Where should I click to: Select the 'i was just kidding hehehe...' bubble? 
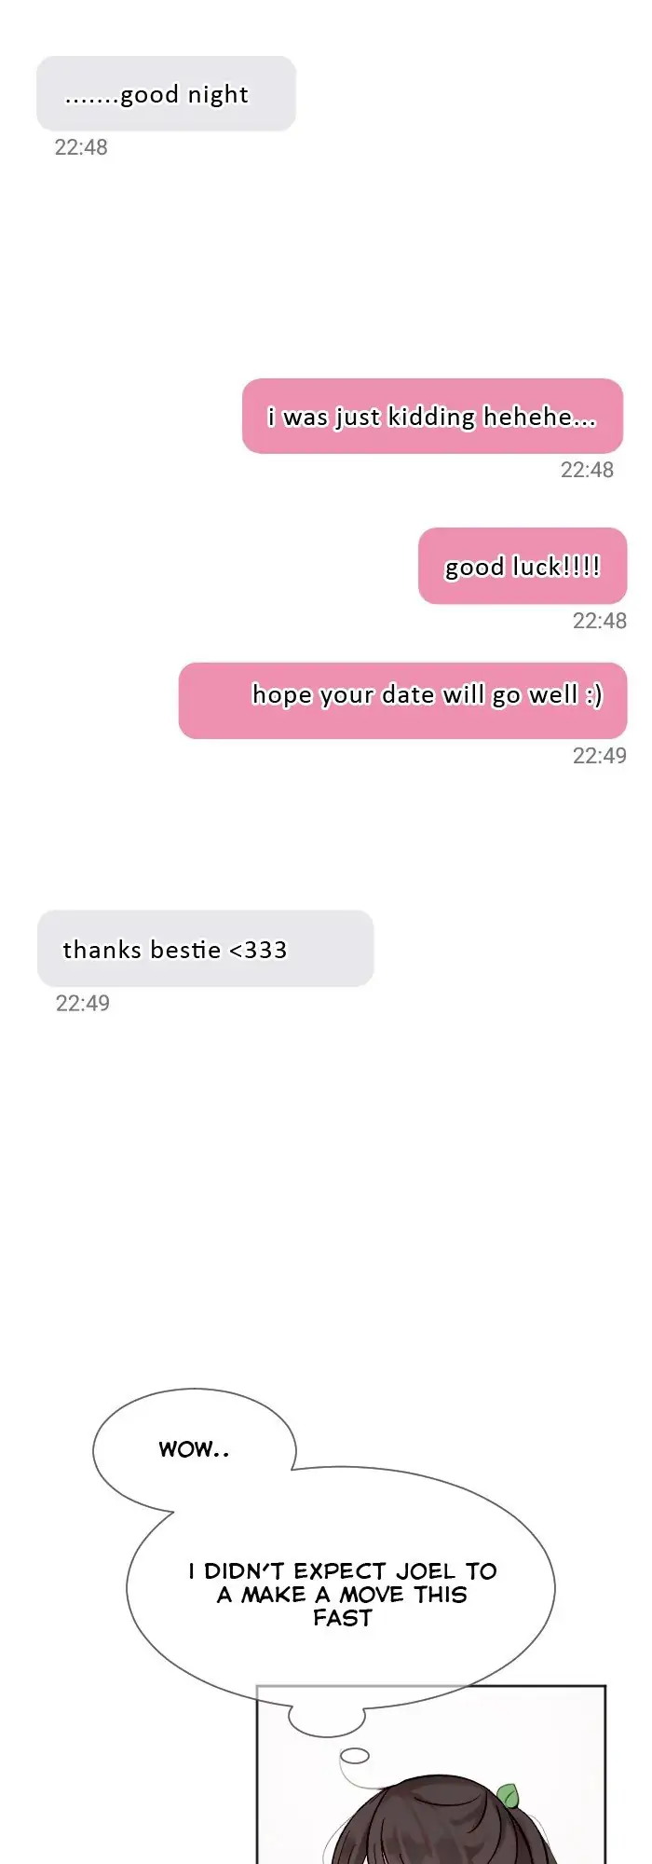pos(432,417)
